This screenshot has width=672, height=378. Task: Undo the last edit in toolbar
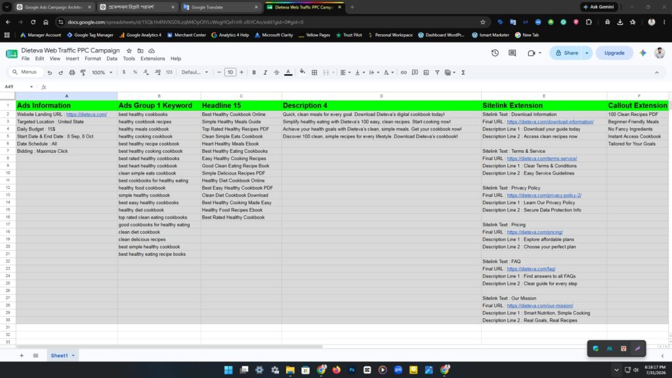tap(50, 72)
